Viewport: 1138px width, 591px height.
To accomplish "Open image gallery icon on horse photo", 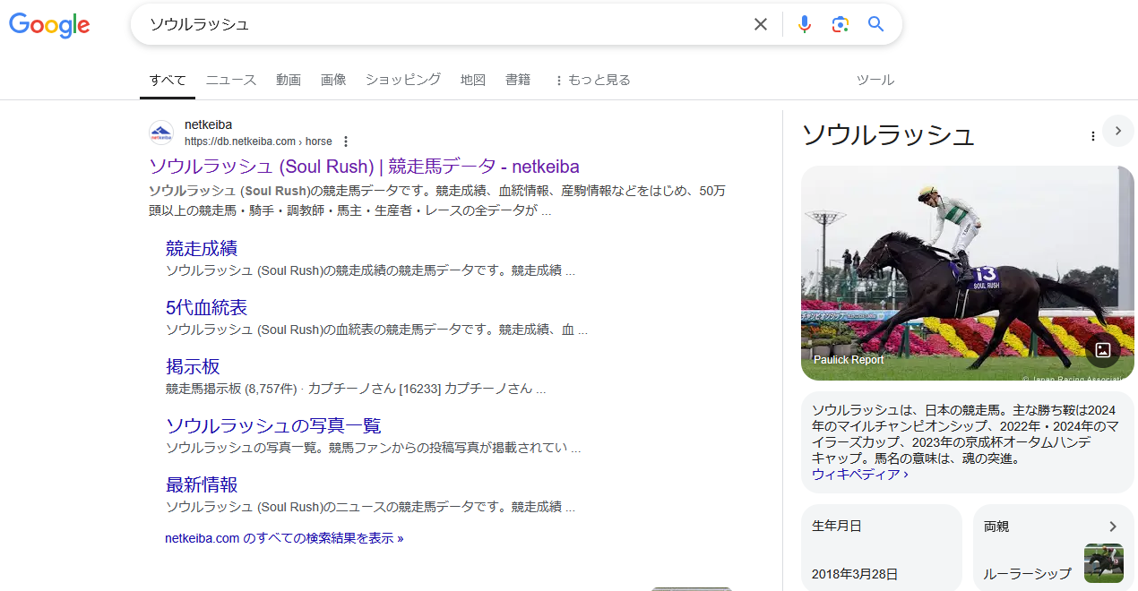I will coord(1102,350).
